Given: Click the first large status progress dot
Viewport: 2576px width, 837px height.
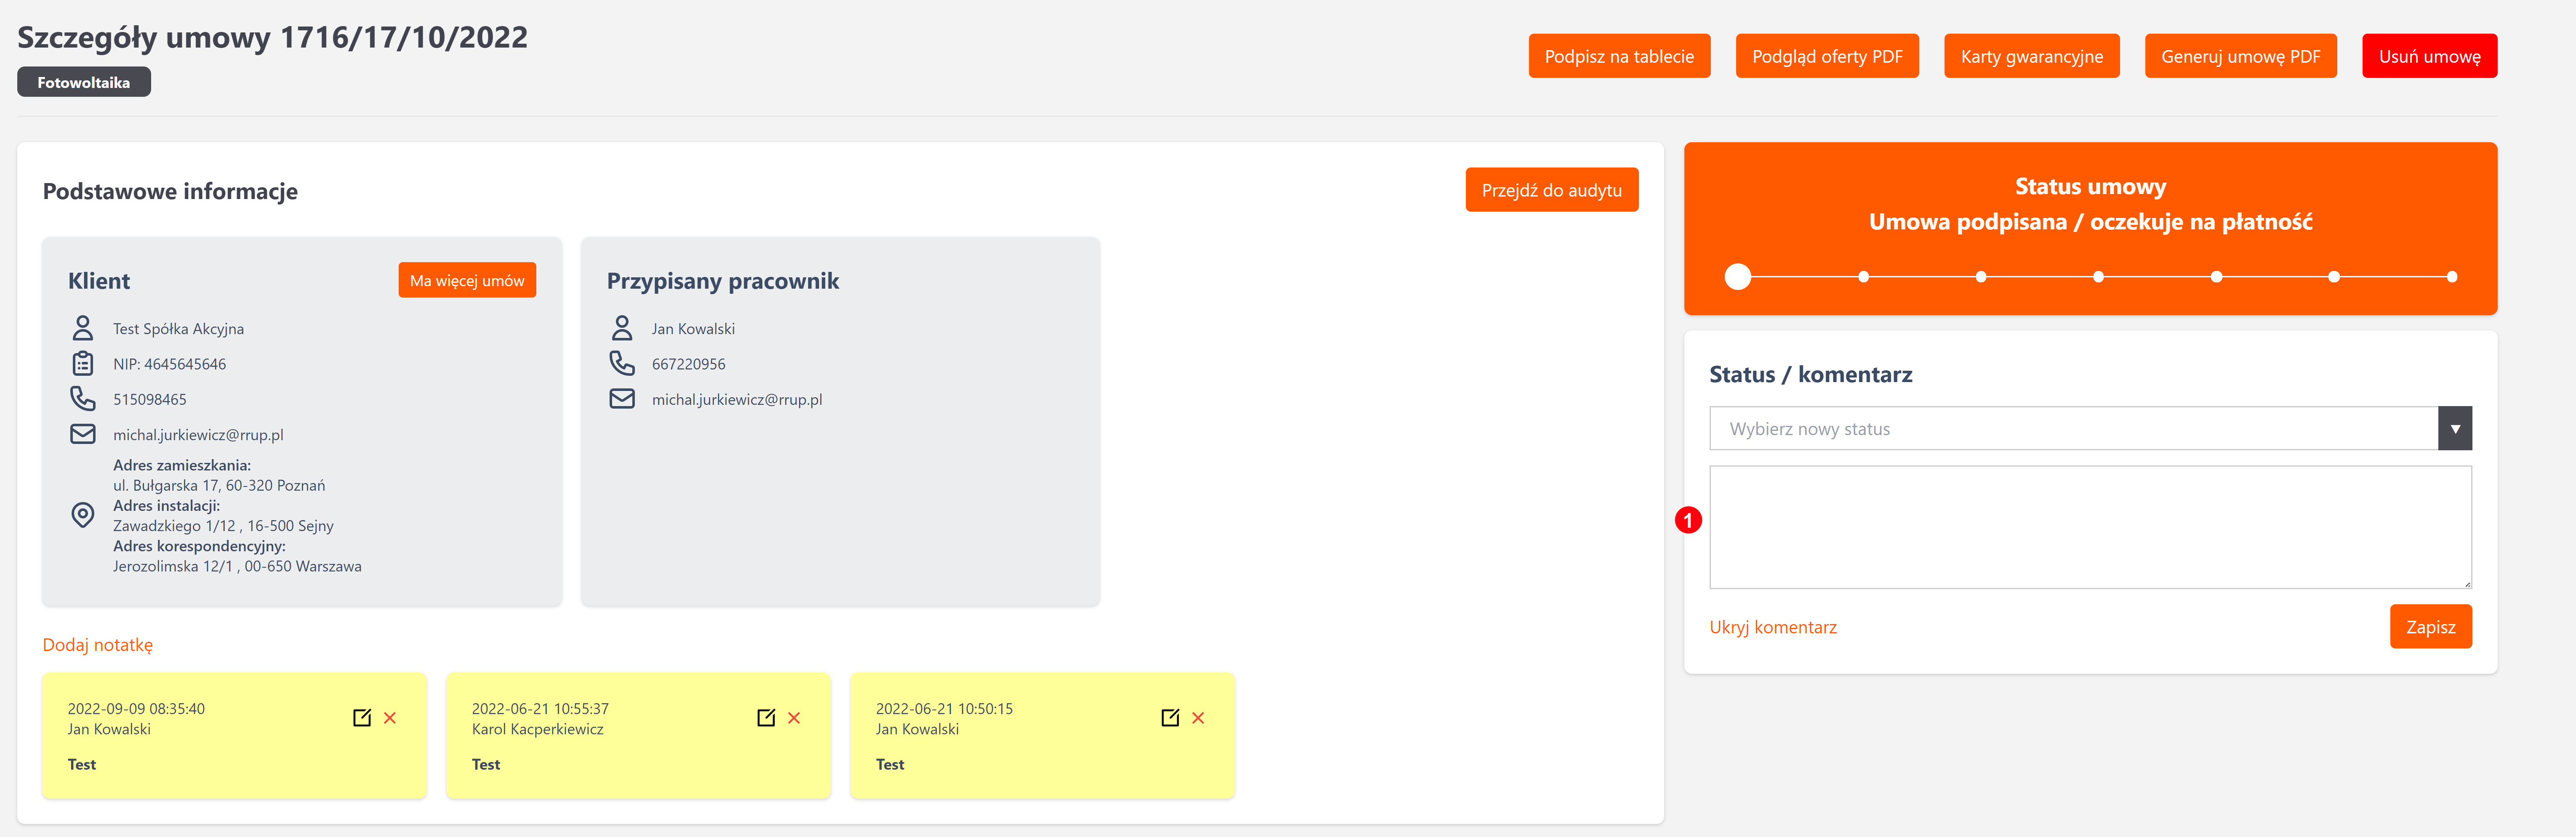Looking at the screenshot, I should (1738, 277).
